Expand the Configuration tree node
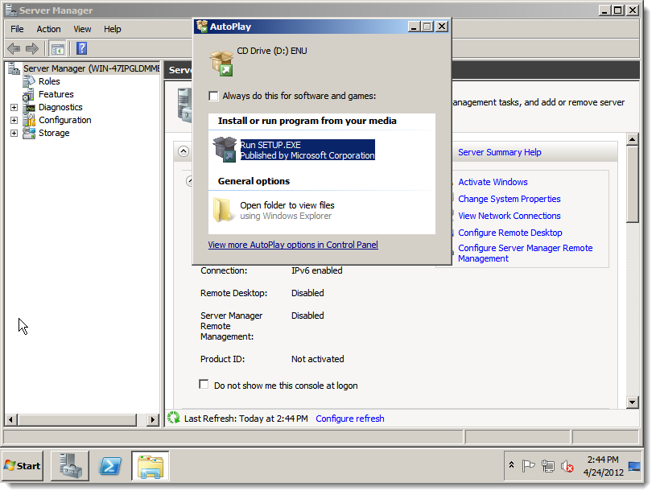Viewport: 656px width, 495px height. (14, 121)
